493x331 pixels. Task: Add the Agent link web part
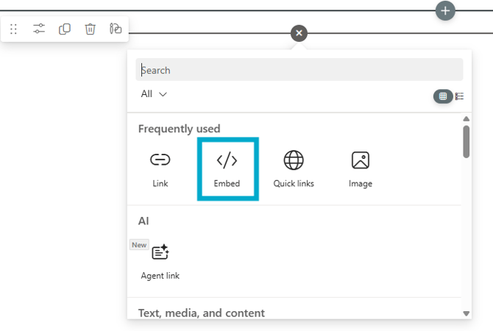[x=160, y=261]
